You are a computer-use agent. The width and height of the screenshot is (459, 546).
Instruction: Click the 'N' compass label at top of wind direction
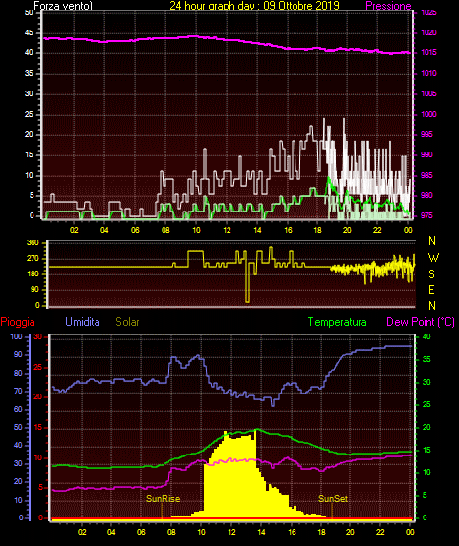coord(432,241)
